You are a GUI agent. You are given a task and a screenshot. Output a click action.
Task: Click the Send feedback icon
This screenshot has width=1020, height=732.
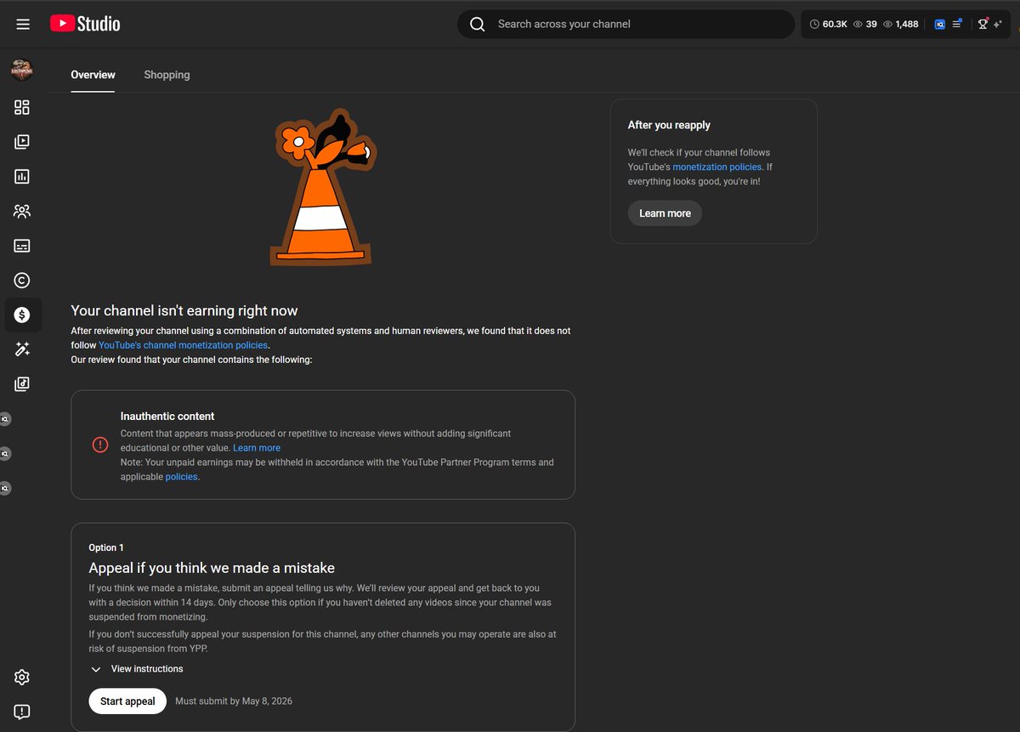(22, 712)
